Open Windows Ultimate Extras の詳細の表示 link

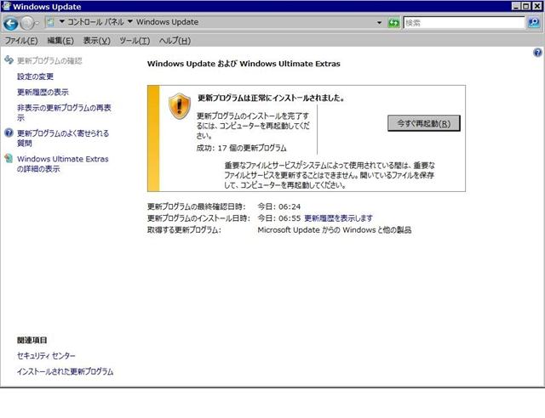pyautogui.click(x=62, y=164)
